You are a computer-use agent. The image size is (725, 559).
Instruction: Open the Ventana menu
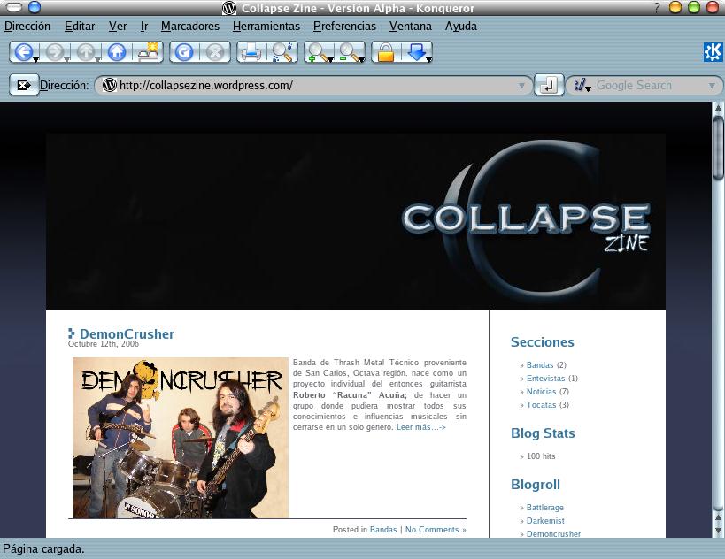coord(411,27)
